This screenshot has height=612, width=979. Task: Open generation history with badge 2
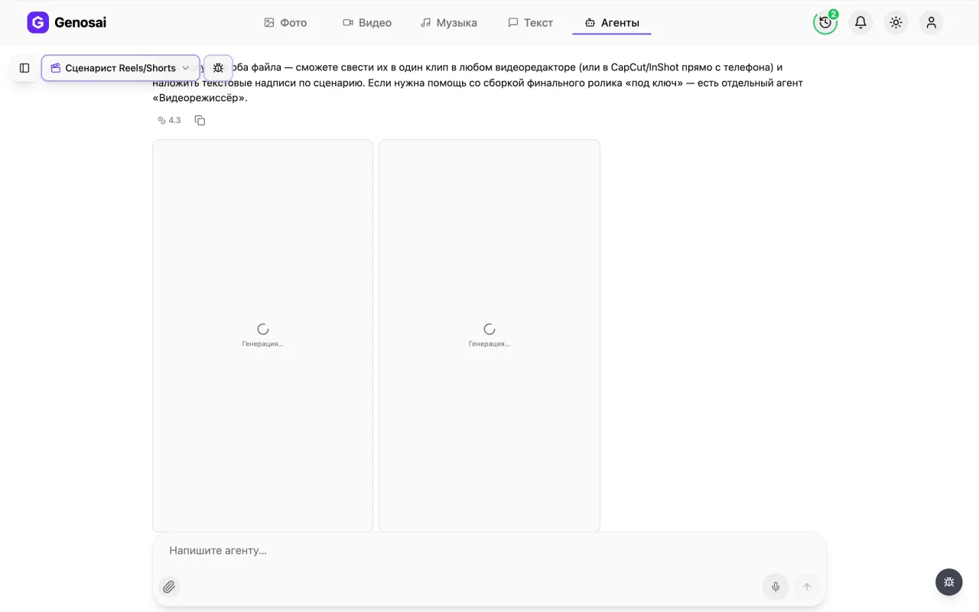click(825, 23)
